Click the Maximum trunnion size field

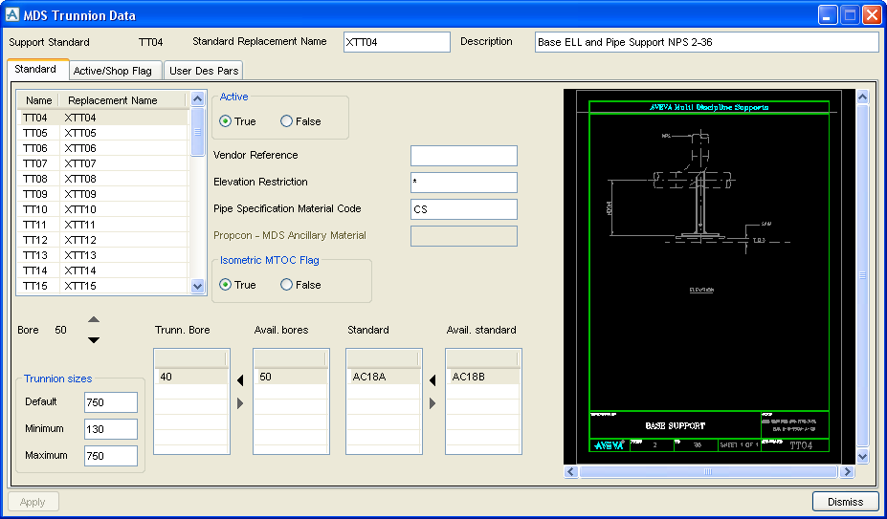(x=111, y=456)
